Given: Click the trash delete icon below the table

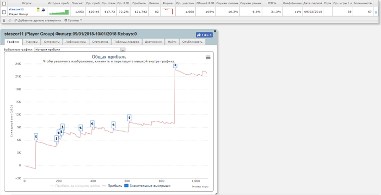Looking at the screenshot, I should coord(4,21).
